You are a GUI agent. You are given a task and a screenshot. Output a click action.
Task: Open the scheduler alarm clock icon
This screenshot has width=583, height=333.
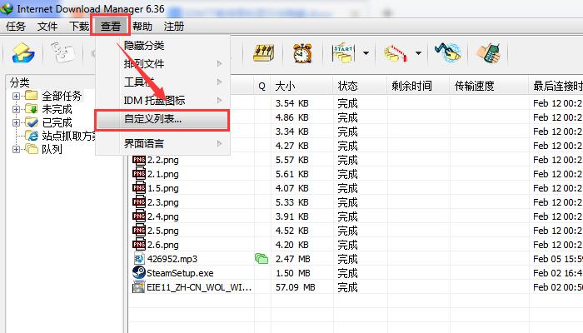(302, 53)
